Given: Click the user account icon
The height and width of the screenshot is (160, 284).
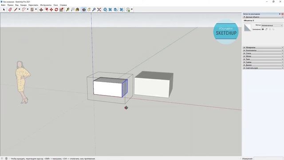Looking at the screenshot, I should tap(128, 9).
